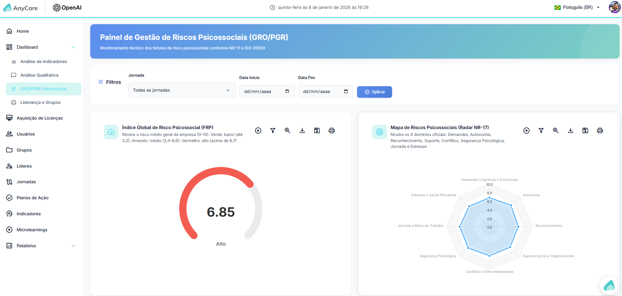Click Demandas Cognitivas e Emocionais label
The height and width of the screenshot is (296, 622).
[x=489, y=180]
